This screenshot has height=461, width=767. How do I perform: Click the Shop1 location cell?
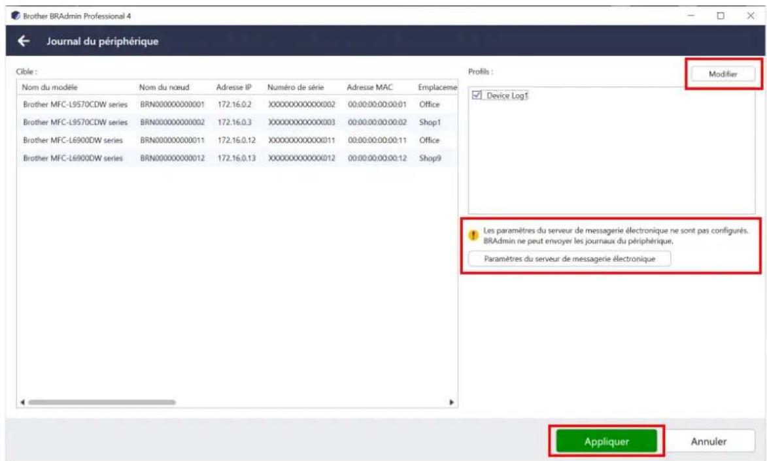[x=430, y=122]
